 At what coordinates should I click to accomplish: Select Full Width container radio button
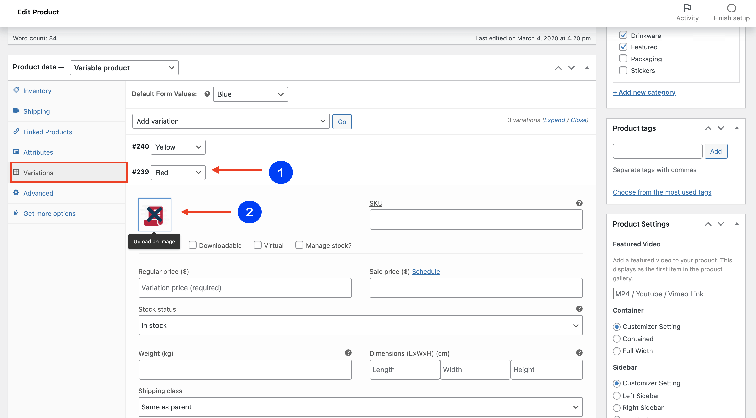(616, 351)
